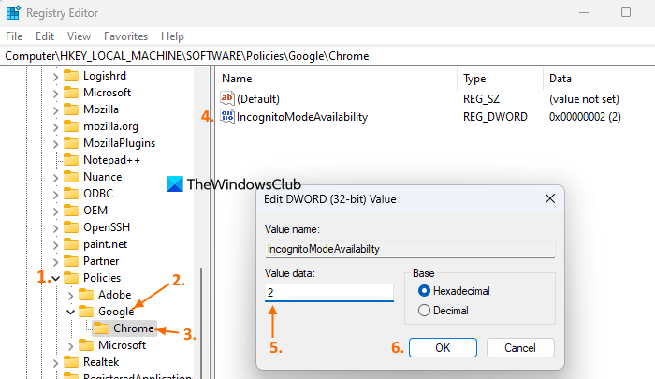Screen dimensions: 655x379
Task: Expand the mozilla.org key
Action: click(55, 127)
